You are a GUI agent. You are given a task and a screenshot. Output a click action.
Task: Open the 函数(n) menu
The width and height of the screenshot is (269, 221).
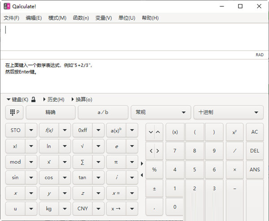pos(81,18)
